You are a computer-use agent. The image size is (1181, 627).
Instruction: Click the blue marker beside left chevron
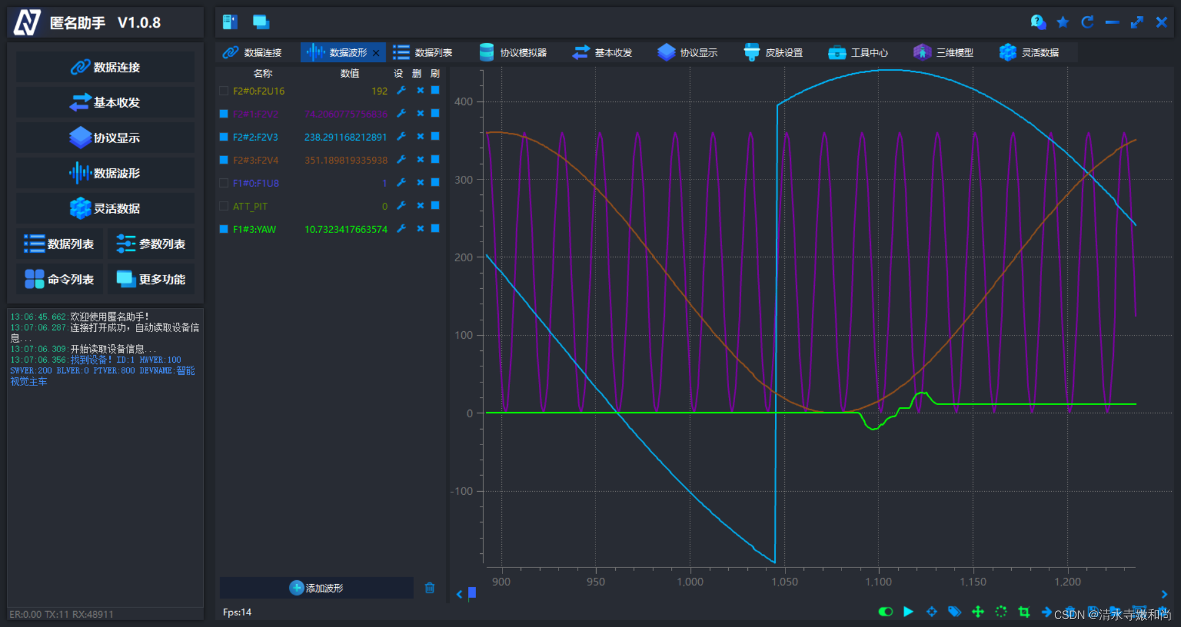click(x=472, y=593)
